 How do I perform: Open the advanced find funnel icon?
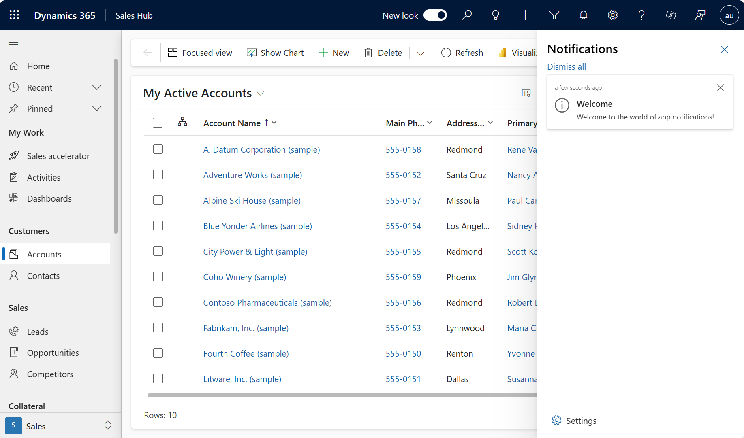pos(554,15)
